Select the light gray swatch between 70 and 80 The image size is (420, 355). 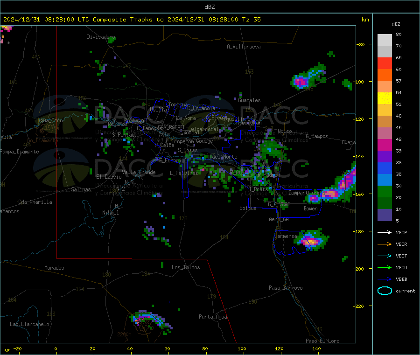coord(385,40)
